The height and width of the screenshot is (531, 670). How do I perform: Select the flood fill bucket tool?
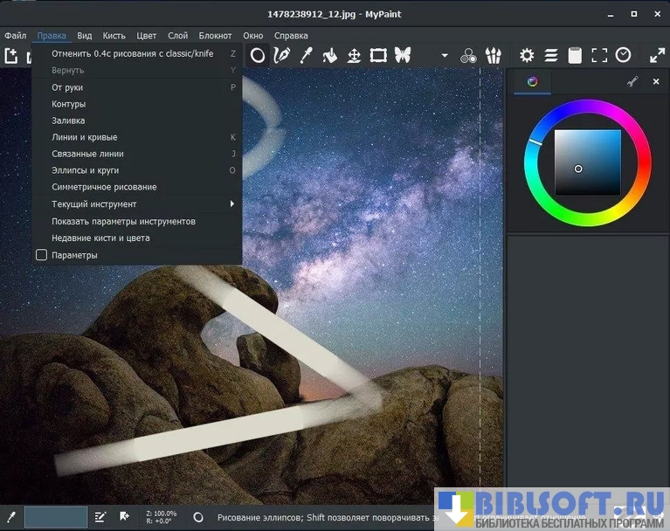(330, 55)
